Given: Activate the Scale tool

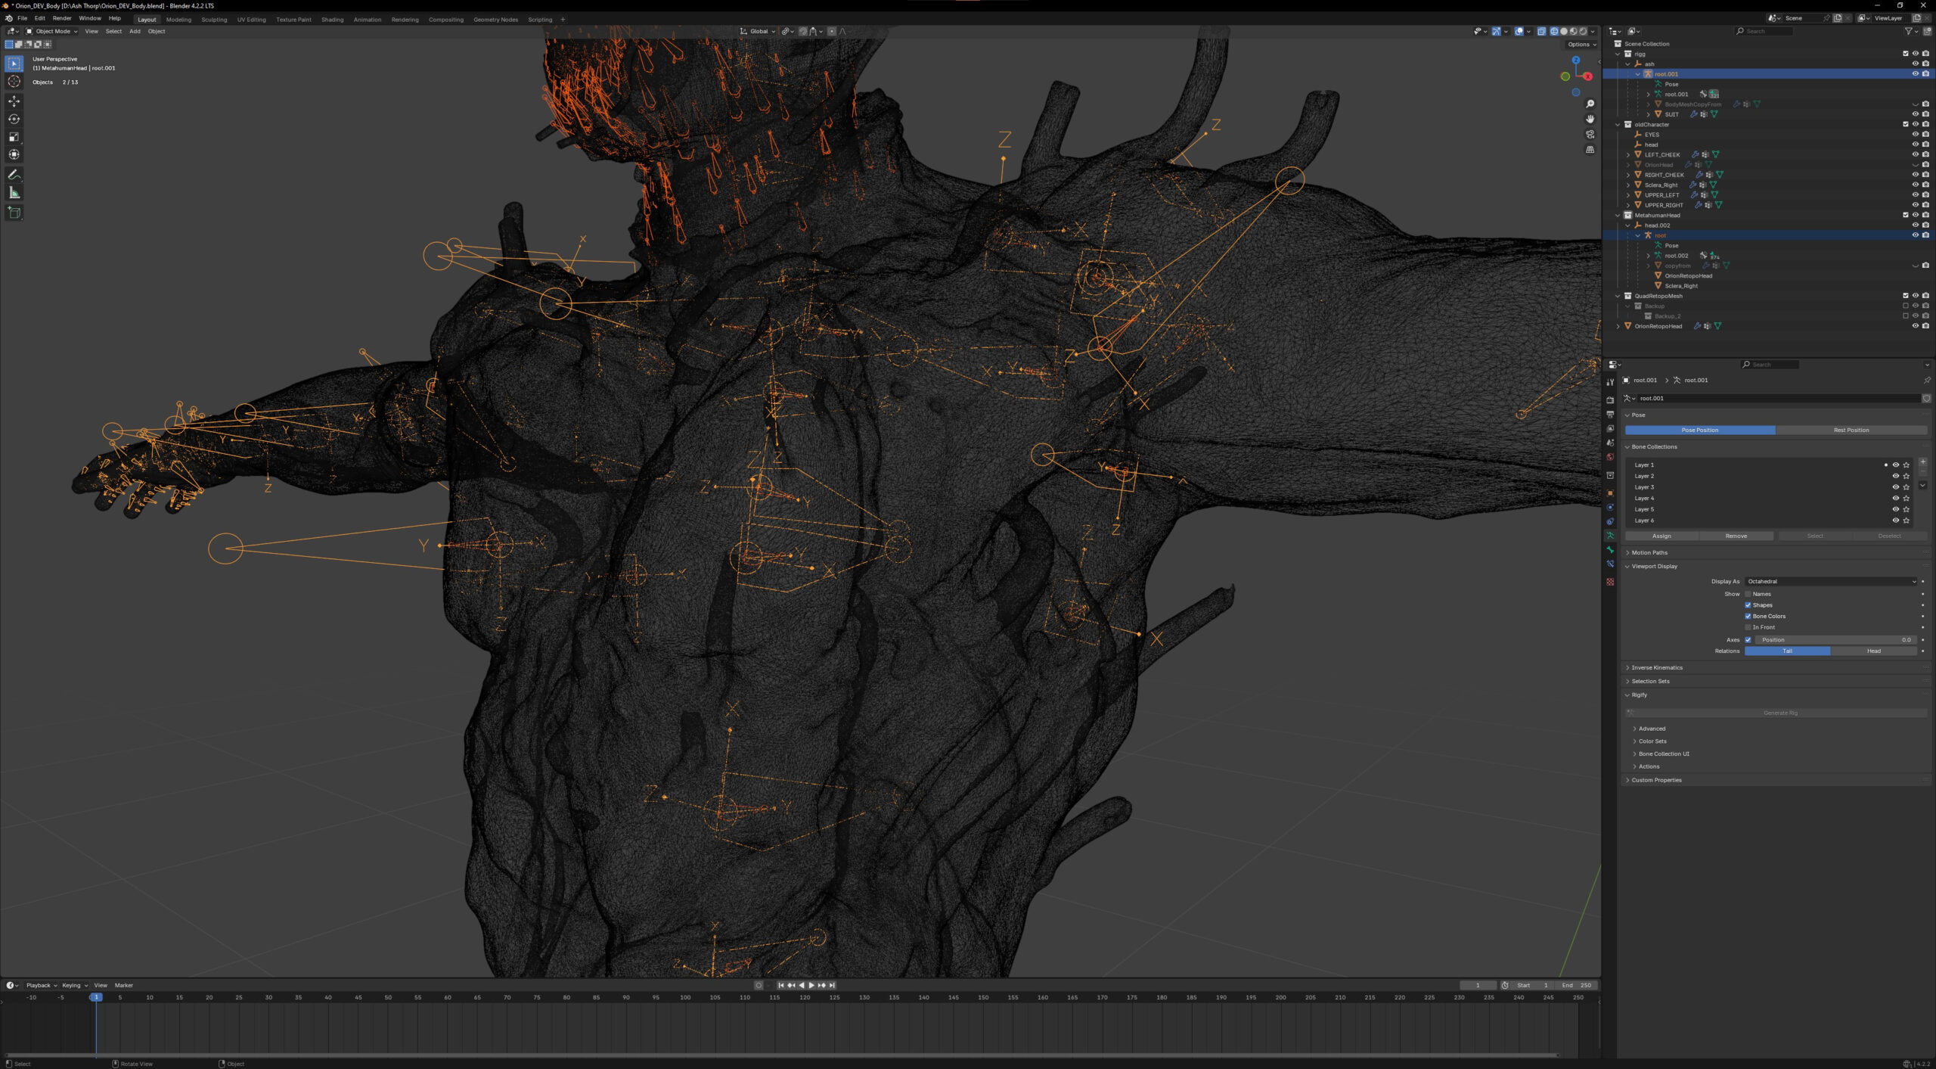Looking at the screenshot, I should pyautogui.click(x=14, y=137).
